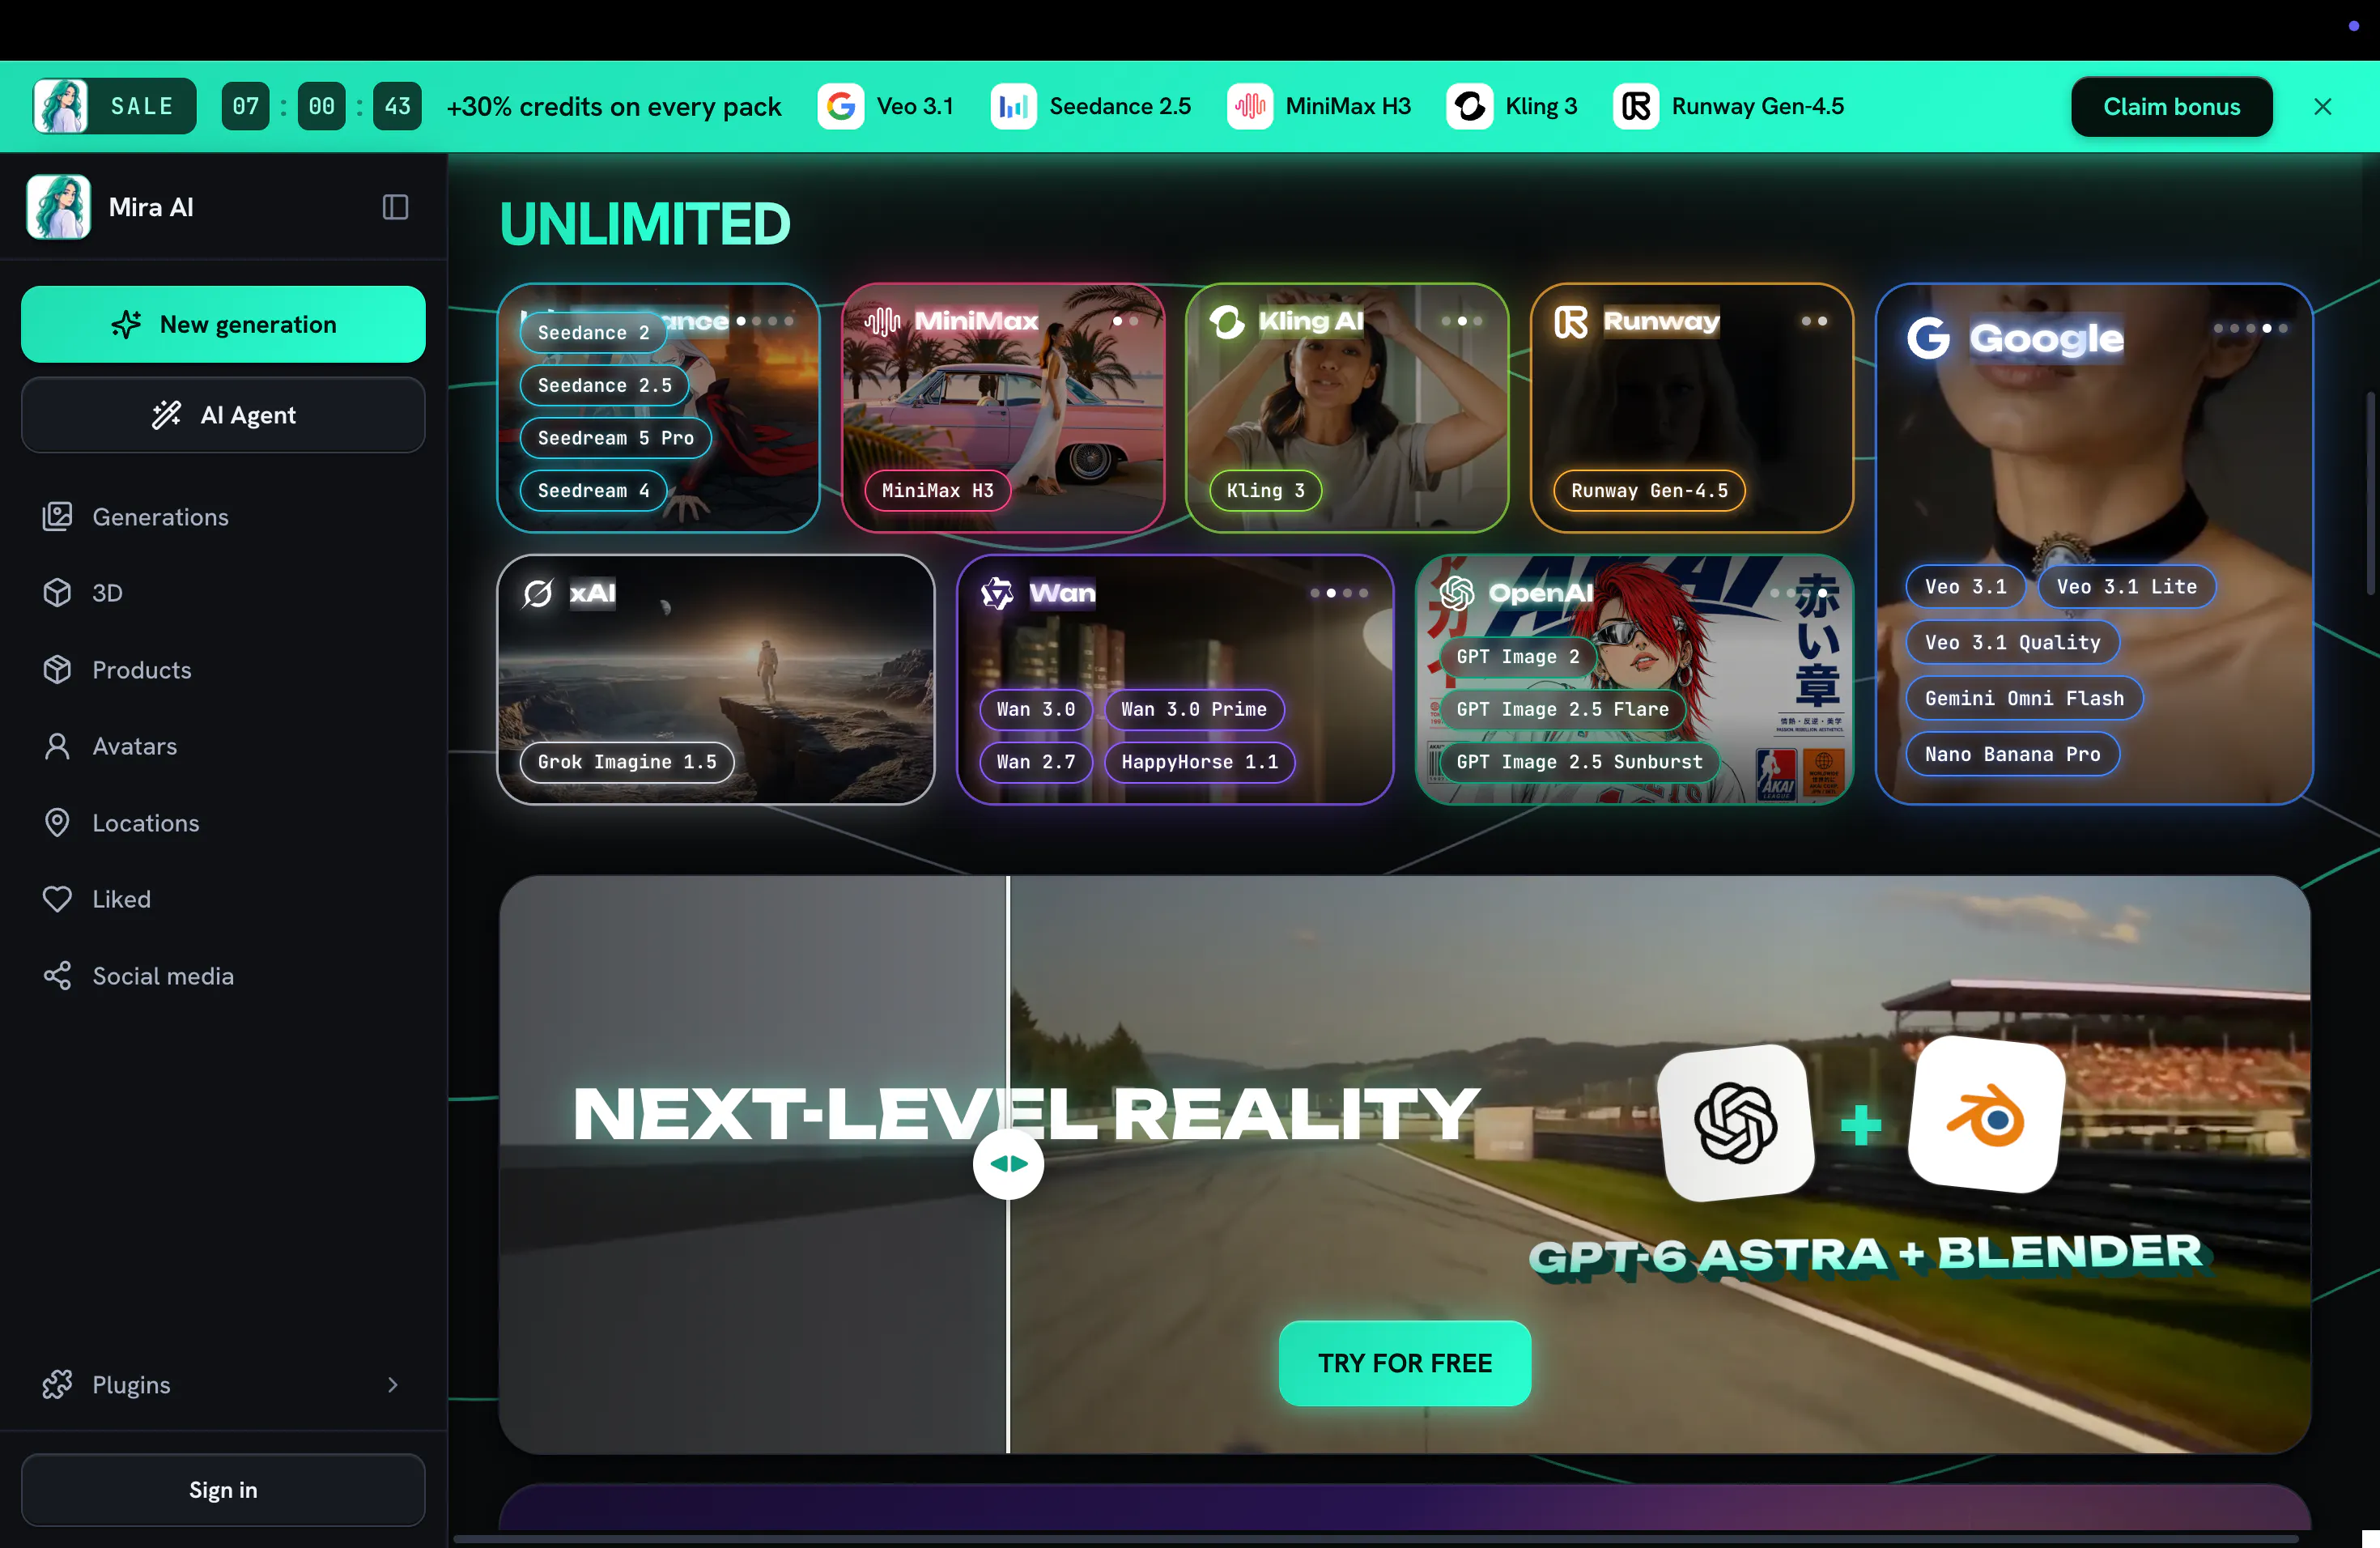2380x1548 pixels.
Task: Choose Gemini Omni Flash chip
Action: 2024,698
